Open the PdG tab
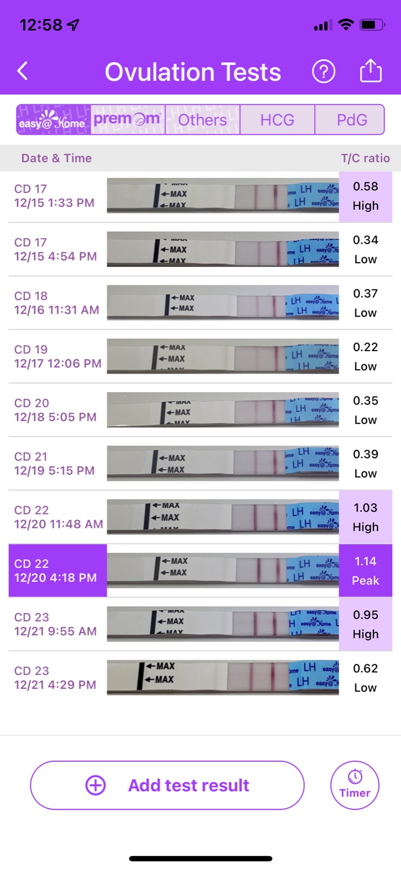 click(352, 120)
